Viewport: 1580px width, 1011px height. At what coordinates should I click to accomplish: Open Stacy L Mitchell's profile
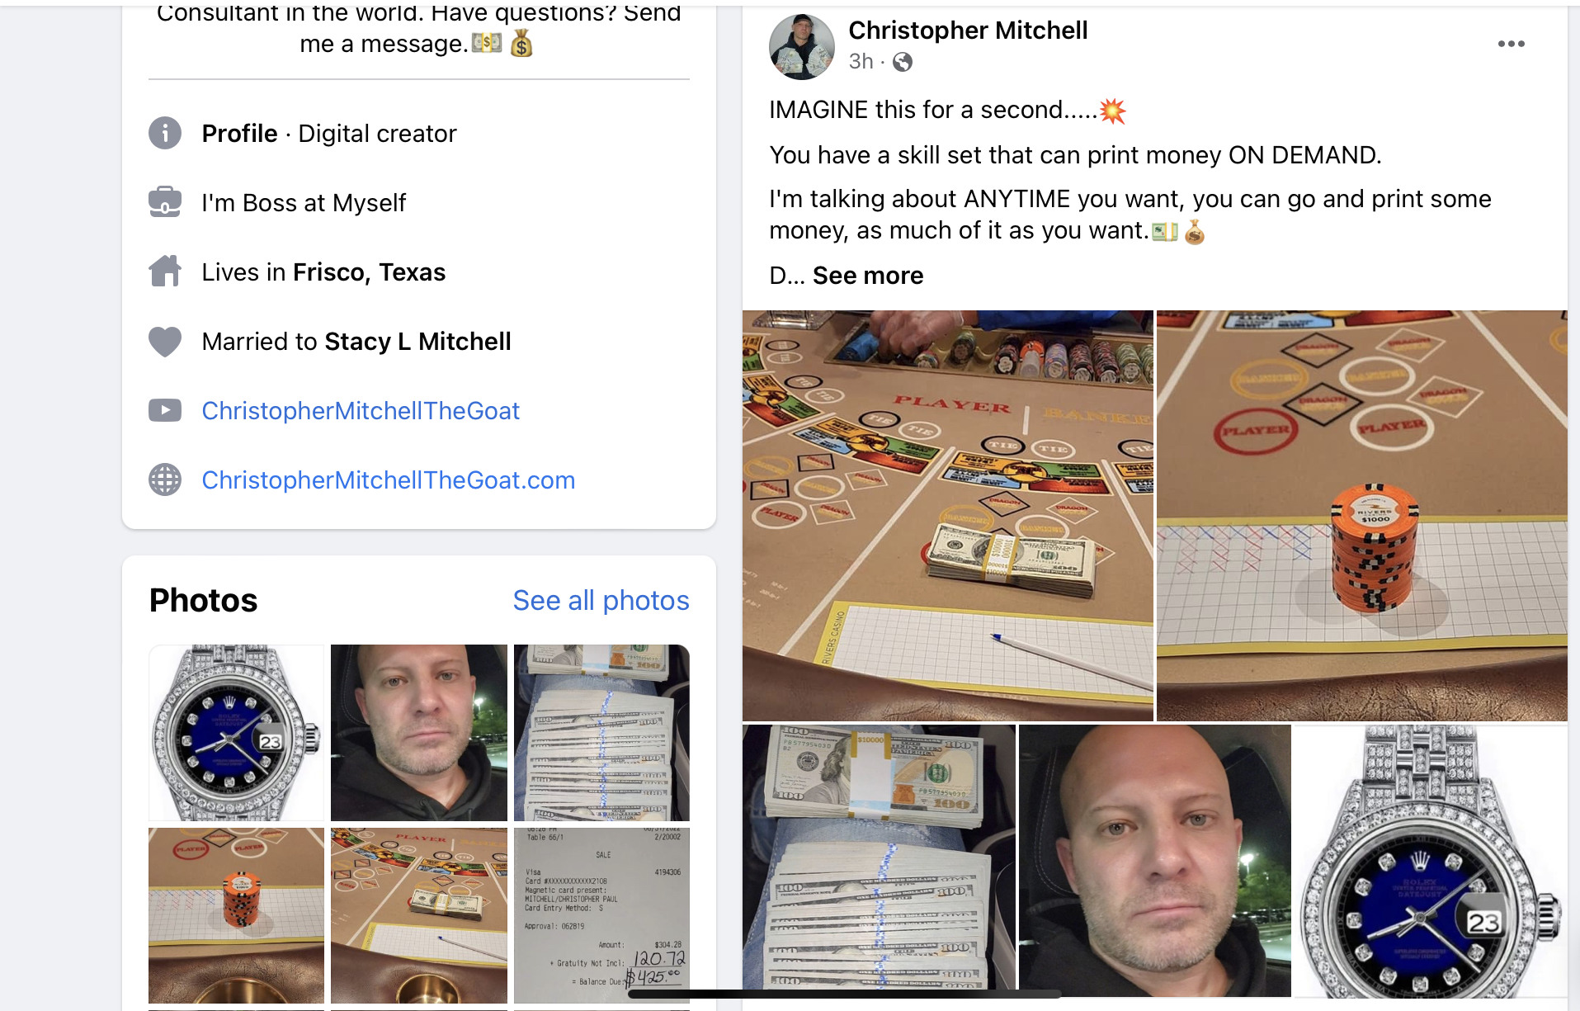tap(418, 342)
